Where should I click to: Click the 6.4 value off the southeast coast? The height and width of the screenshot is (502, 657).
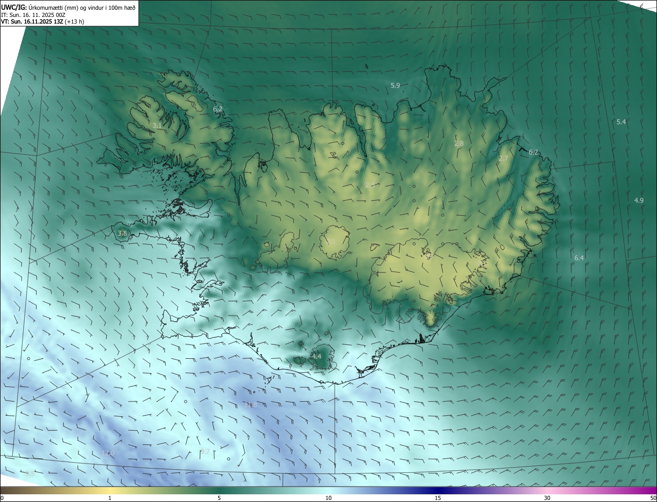[x=579, y=258]
